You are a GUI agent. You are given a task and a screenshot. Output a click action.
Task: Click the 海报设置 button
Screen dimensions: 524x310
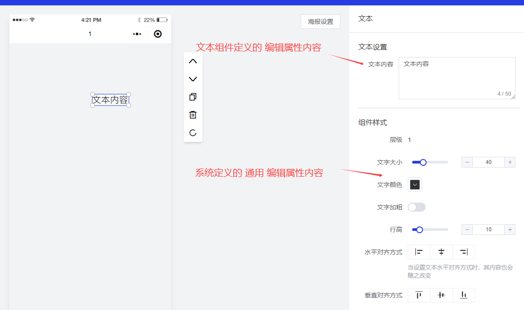click(321, 22)
